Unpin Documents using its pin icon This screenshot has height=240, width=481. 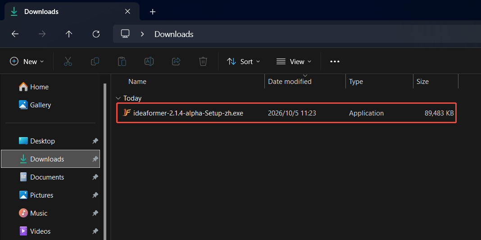[95, 177]
